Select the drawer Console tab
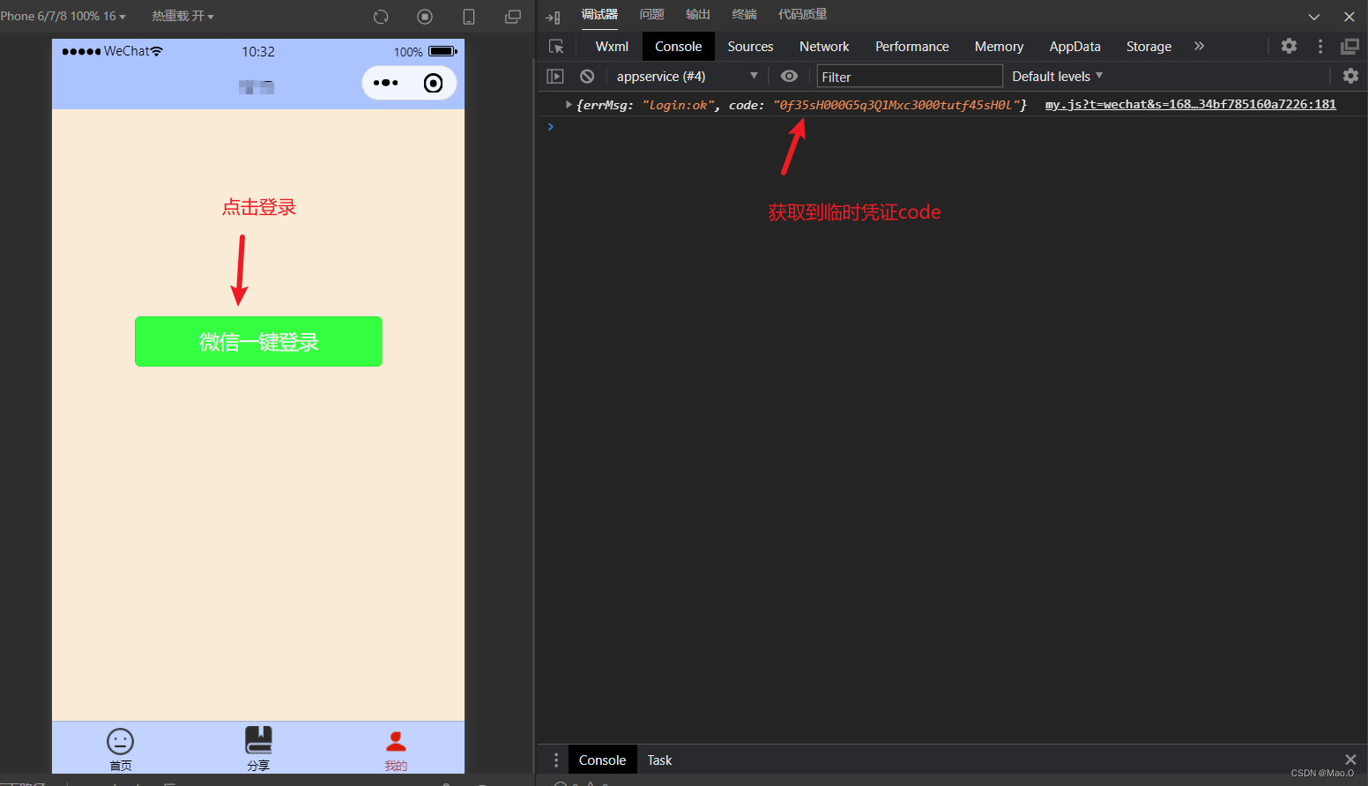1368x786 pixels. pyautogui.click(x=602, y=760)
